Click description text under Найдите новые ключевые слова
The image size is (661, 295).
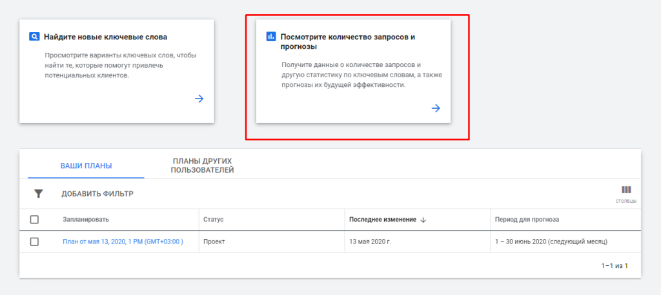click(x=121, y=66)
